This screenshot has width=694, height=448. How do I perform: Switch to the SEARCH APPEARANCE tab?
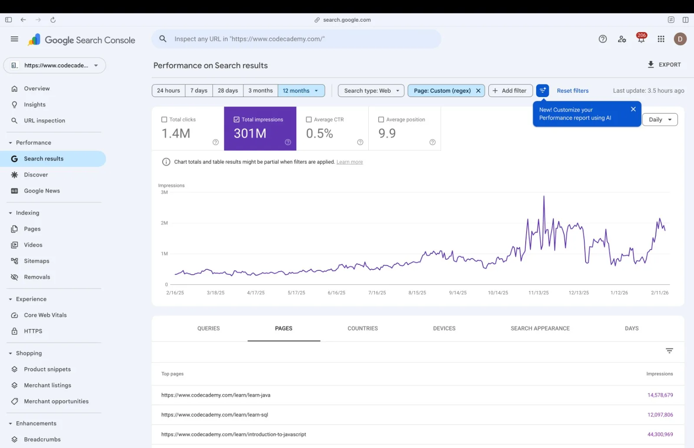(540, 328)
